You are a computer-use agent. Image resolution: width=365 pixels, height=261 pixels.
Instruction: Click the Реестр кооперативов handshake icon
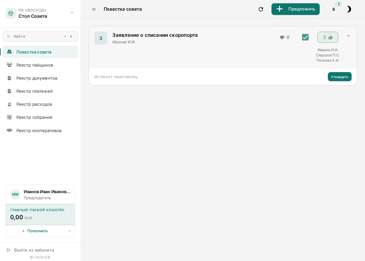pyautogui.click(x=9, y=130)
